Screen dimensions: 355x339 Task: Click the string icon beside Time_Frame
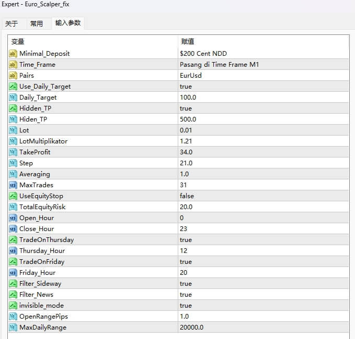[13, 65]
